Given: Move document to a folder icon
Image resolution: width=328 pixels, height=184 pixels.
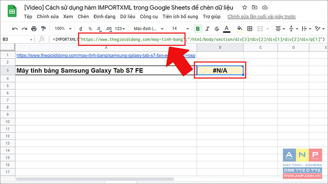Looking at the screenshot, I should tap(254, 7).
